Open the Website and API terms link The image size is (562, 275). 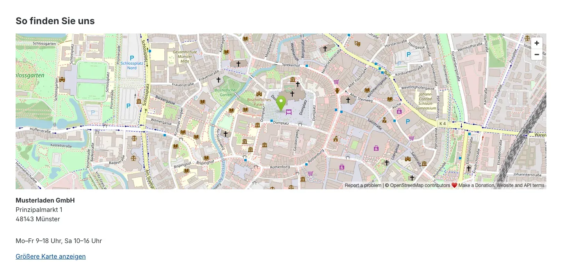coord(520,185)
